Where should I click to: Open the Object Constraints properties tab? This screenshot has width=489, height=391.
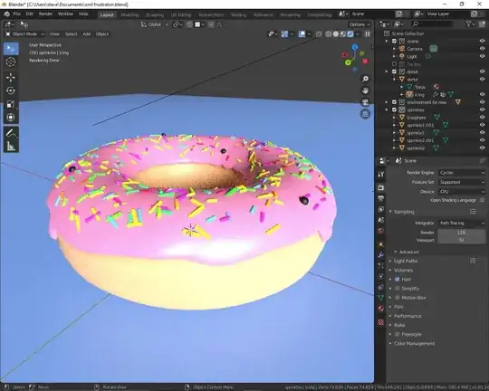click(x=380, y=287)
